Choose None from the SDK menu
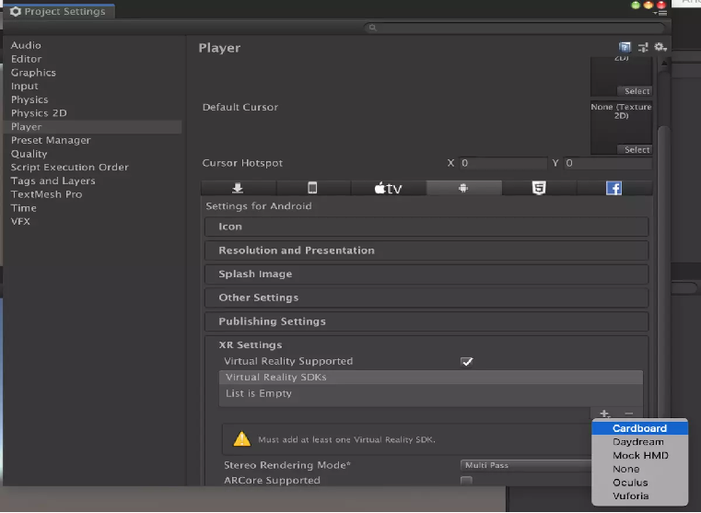The image size is (701, 513). point(640,469)
